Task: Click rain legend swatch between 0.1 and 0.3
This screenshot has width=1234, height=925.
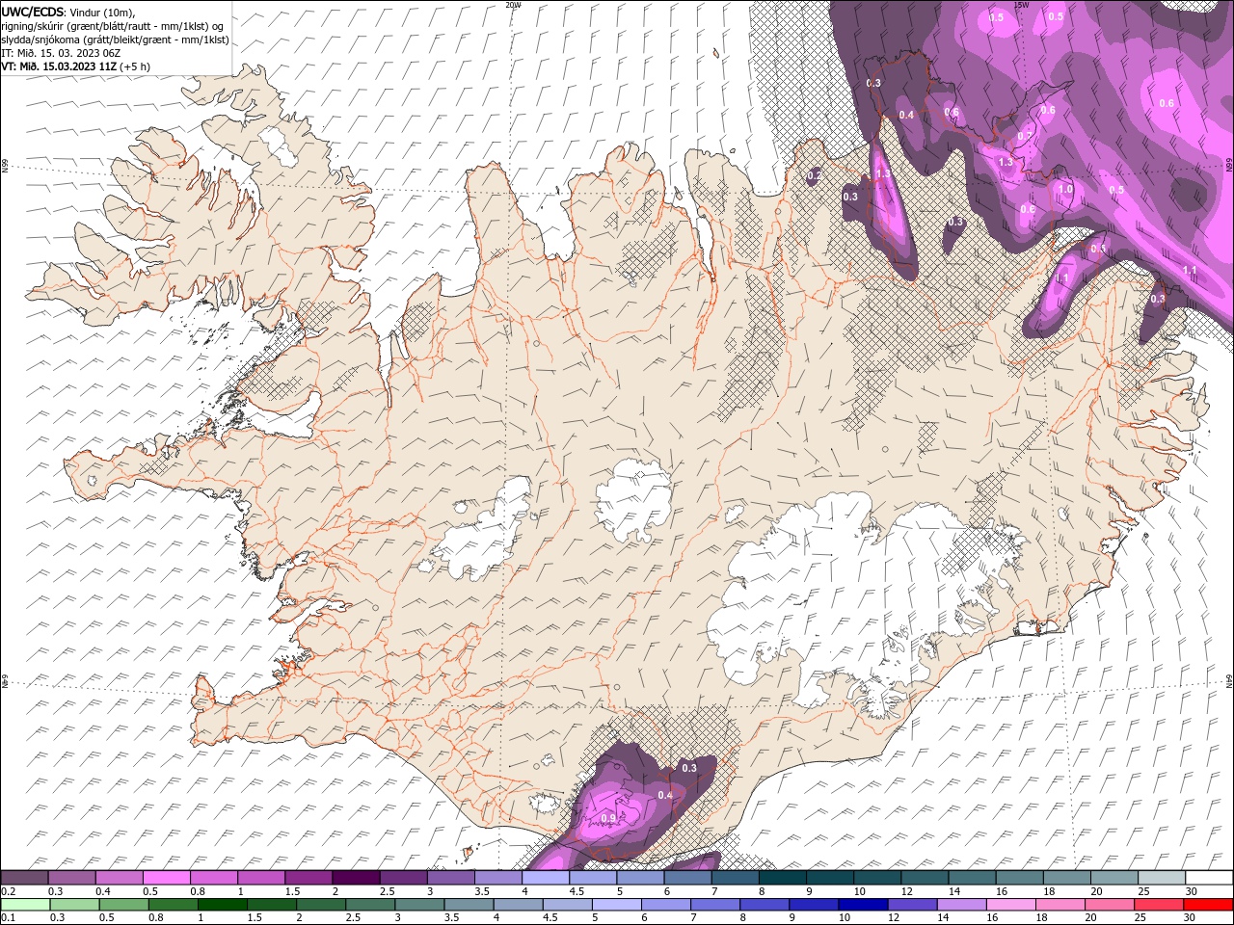Action: click(x=26, y=905)
